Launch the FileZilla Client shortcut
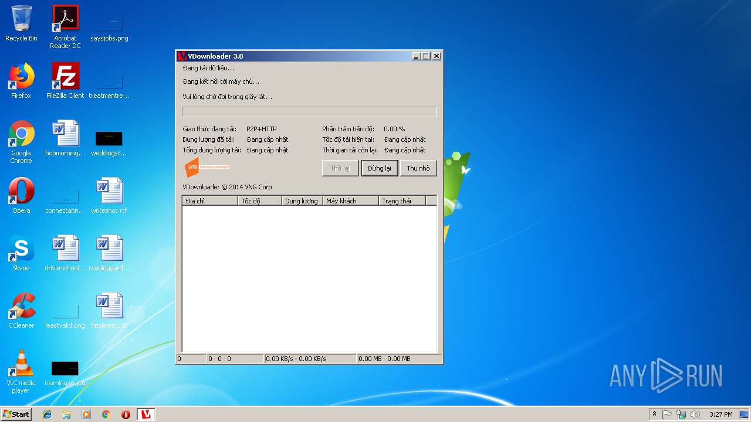Viewport: 751px width, 422px height. tap(65, 81)
